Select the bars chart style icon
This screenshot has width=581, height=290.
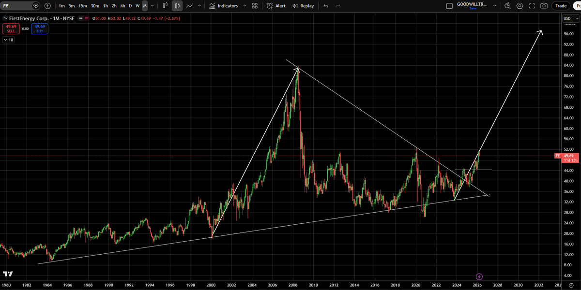coord(165,6)
